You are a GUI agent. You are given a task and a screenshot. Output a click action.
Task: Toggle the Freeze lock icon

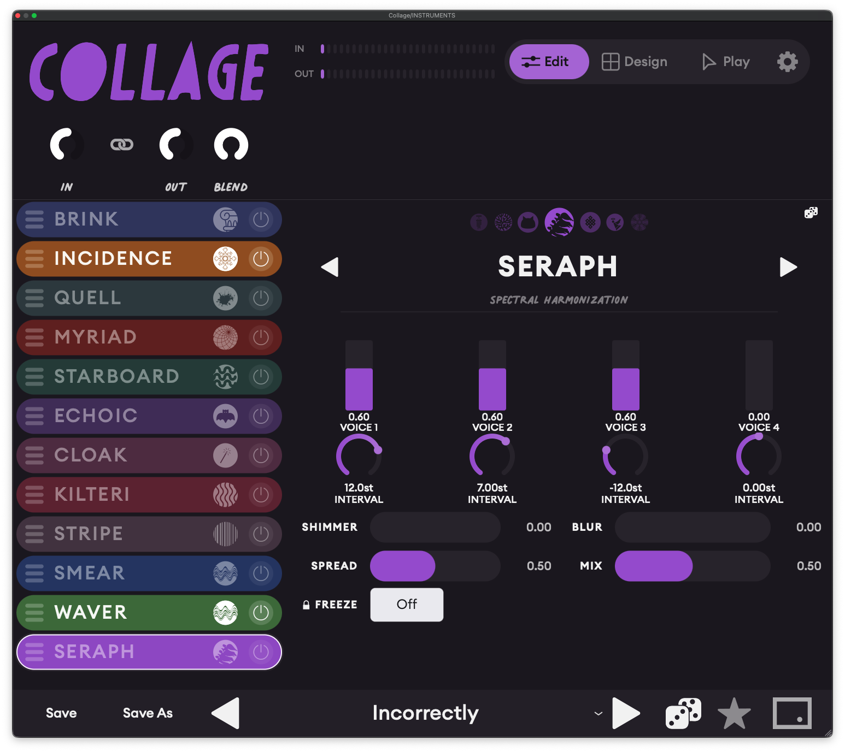pyautogui.click(x=306, y=605)
